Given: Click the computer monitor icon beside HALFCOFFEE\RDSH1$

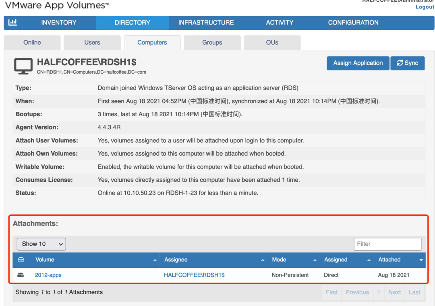Looking at the screenshot, I should [23, 66].
